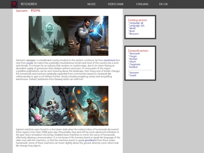Open the CONLANG menu item
The height and width of the screenshot is (153, 204).
(x=142, y=4)
